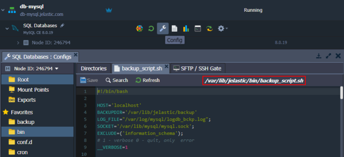Image resolution: width=344 pixels, height=157 pixels.
Task: Close the configs panel with X icon
Action: (338, 56)
